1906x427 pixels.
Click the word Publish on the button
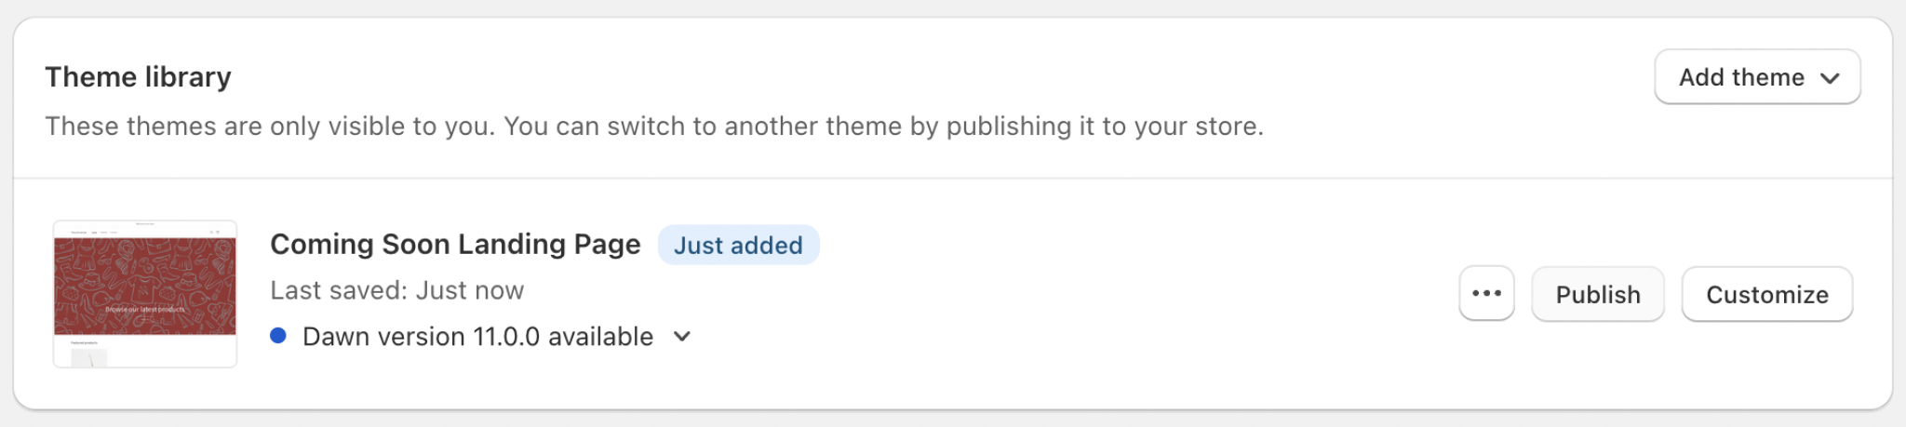pos(1597,294)
